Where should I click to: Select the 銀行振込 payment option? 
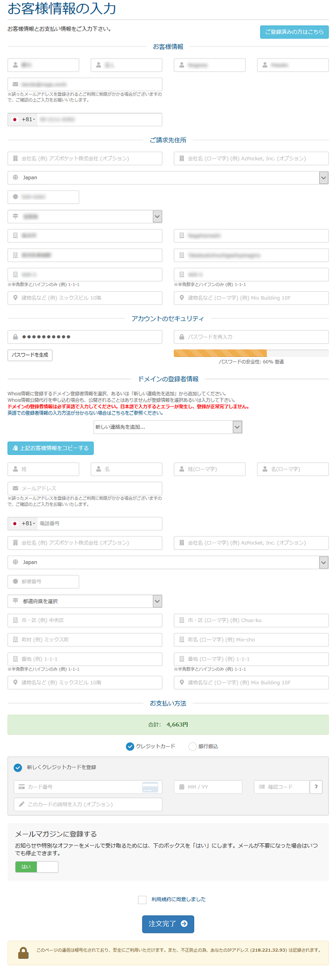192,746
